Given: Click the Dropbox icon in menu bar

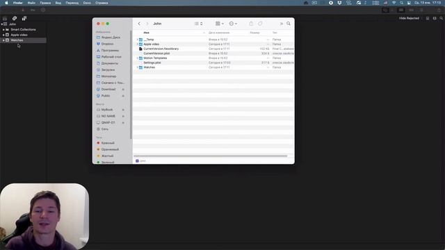Looking at the screenshot, I should 339,3.
